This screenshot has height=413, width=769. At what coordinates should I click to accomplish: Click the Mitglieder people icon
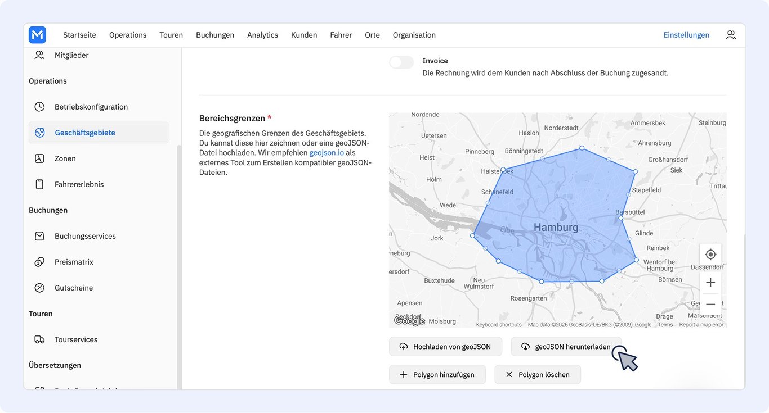point(39,55)
